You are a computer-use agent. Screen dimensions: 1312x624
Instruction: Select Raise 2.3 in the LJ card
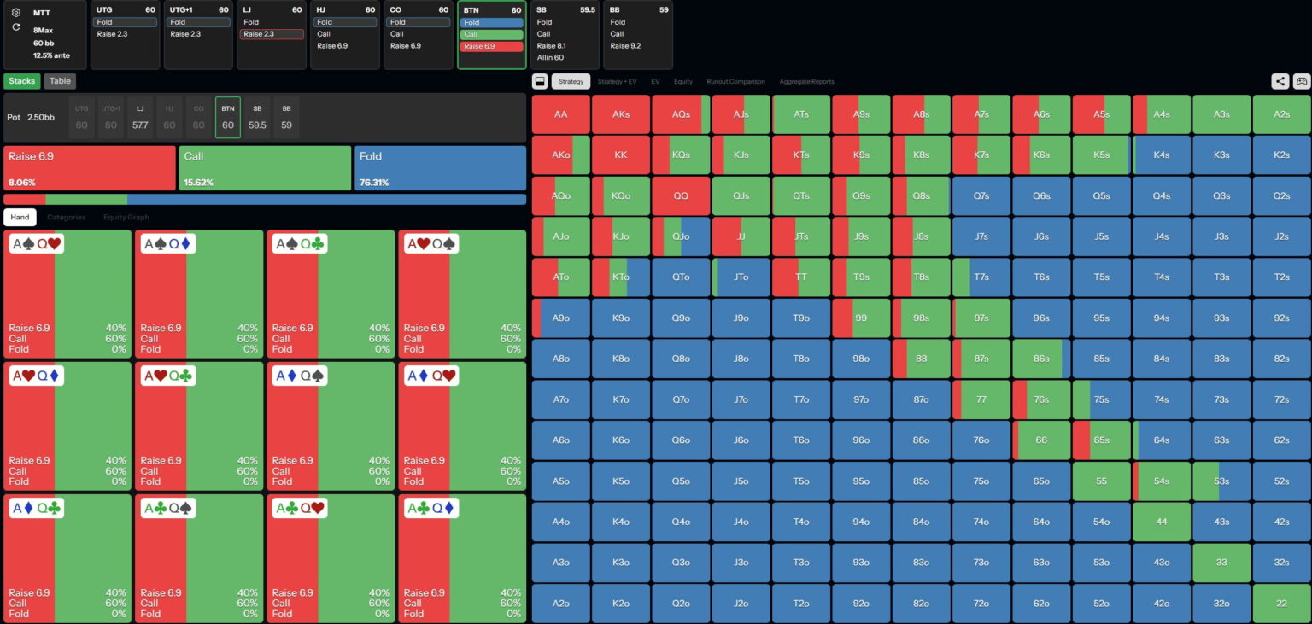coord(272,34)
